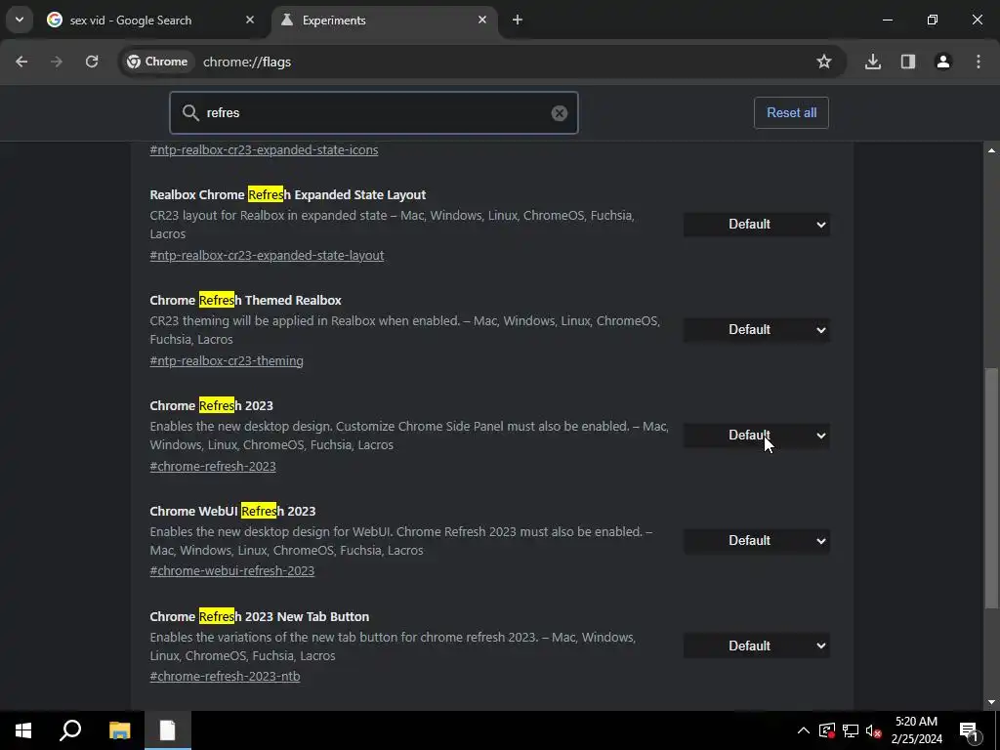Image resolution: width=1000 pixels, height=750 pixels.
Task: Open the Chrome three-dot menu
Action: (979, 62)
